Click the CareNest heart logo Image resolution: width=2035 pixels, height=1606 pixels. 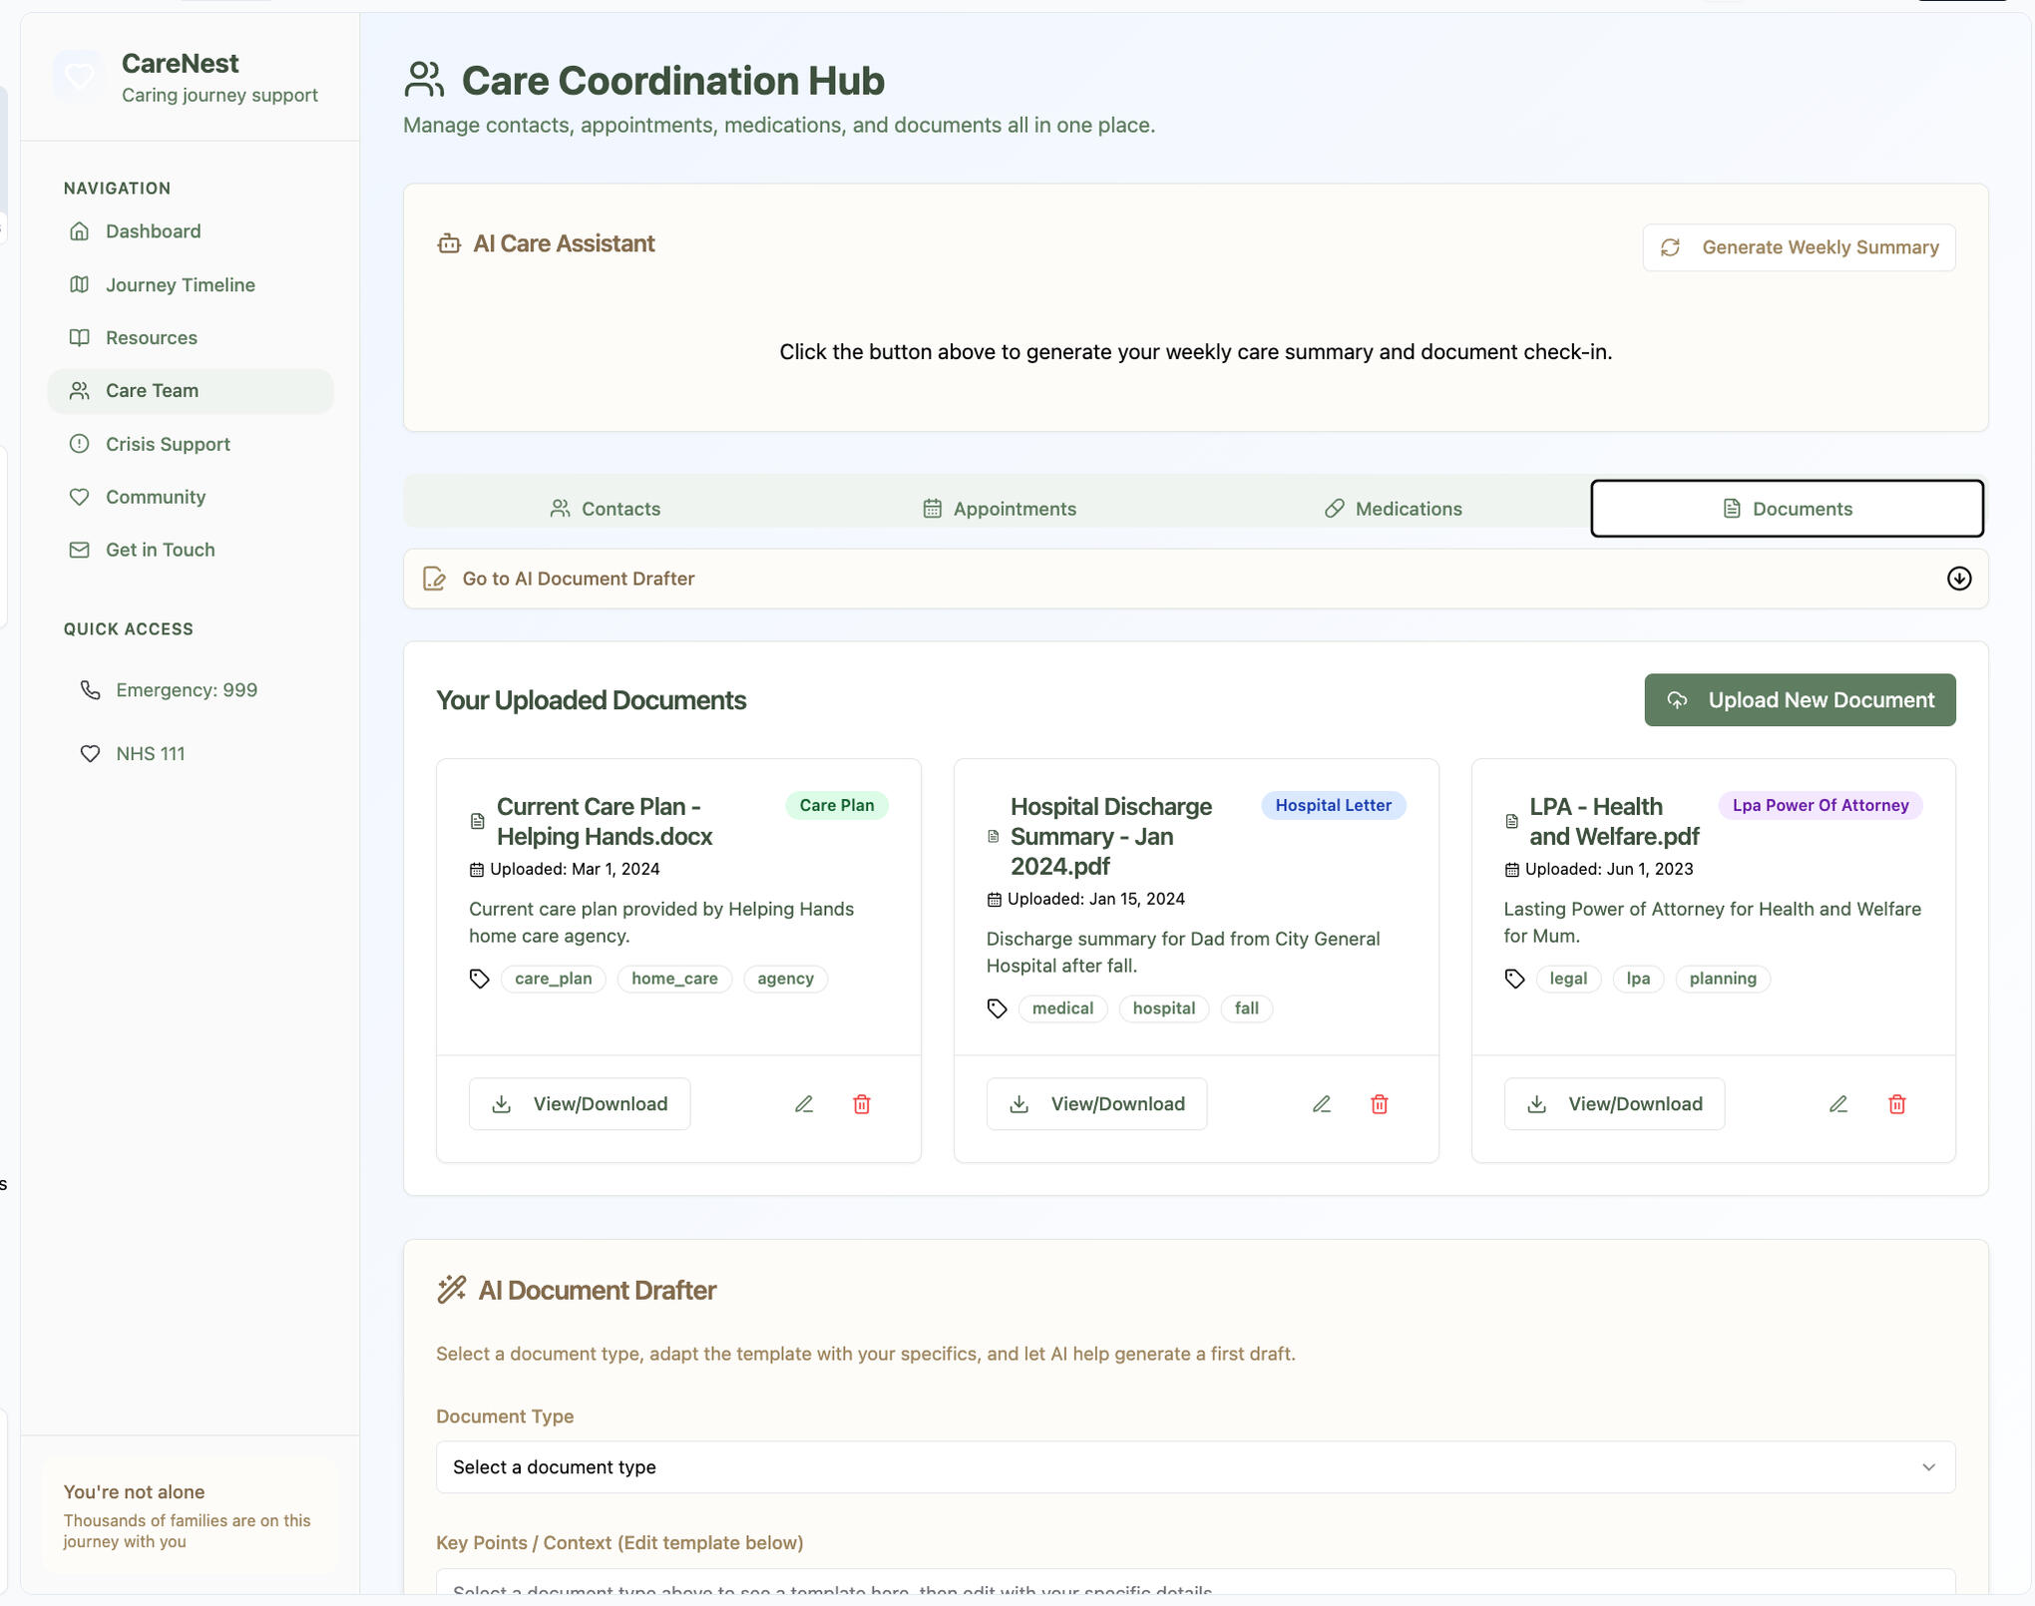(79, 76)
